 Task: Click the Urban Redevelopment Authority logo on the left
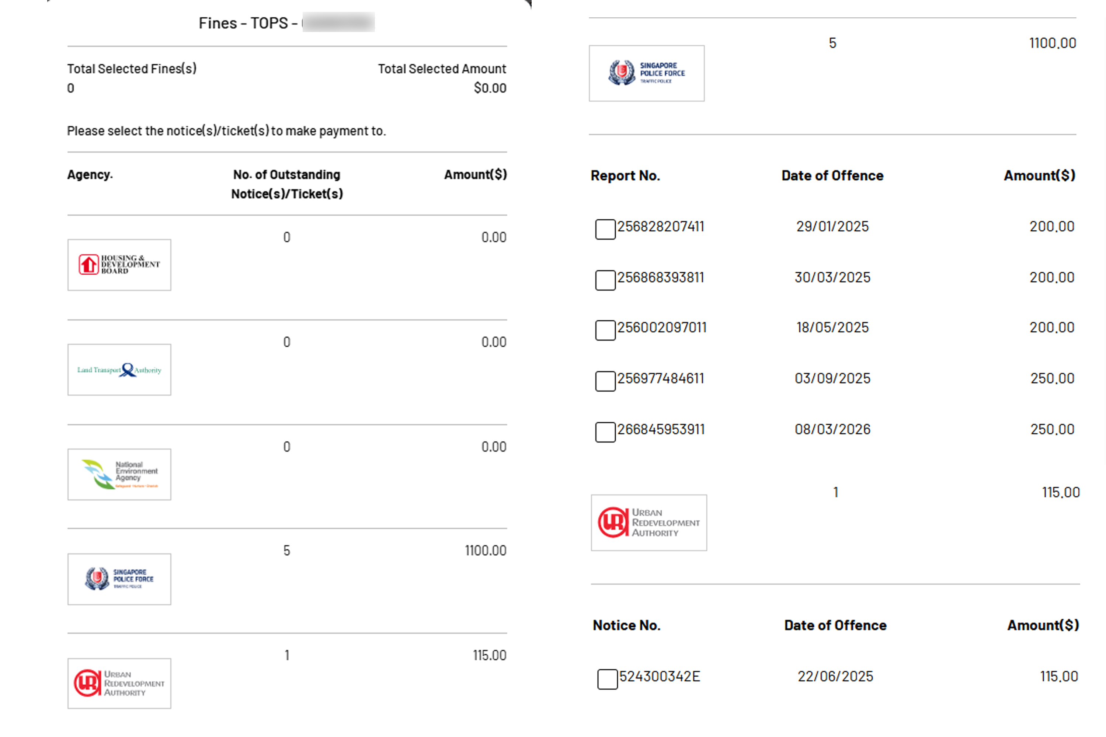[x=118, y=684]
